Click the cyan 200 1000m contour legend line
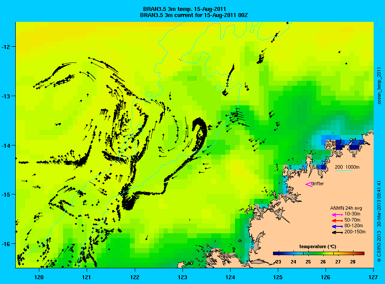 pos(344,170)
